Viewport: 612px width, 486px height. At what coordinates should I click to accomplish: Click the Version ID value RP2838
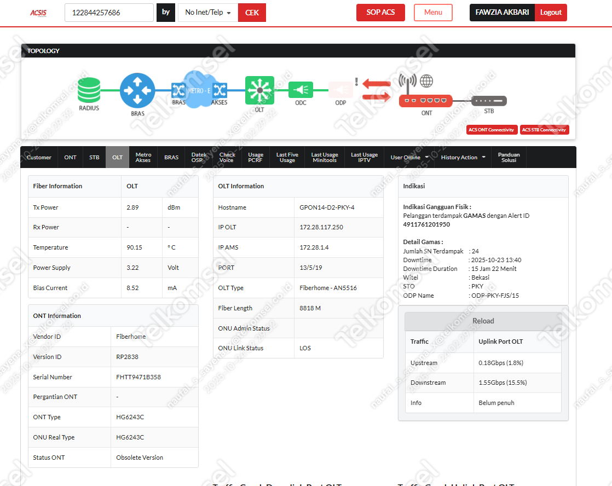tap(127, 357)
